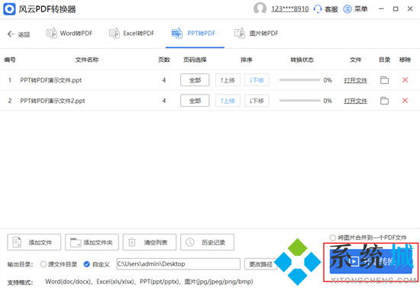Click the 转换状态 column header
Screen dimensions: 420x294
pos(302,60)
